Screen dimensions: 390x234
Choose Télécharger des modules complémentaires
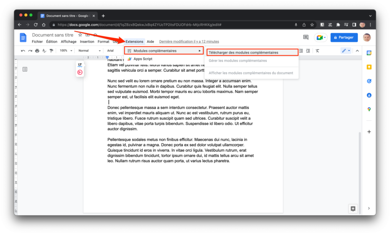click(252, 52)
